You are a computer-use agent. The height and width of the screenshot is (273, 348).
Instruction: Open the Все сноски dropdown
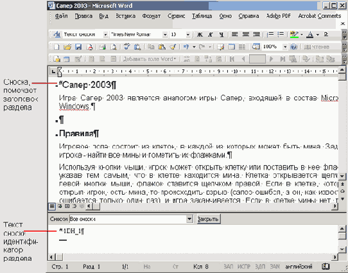click(x=189, y=219)
